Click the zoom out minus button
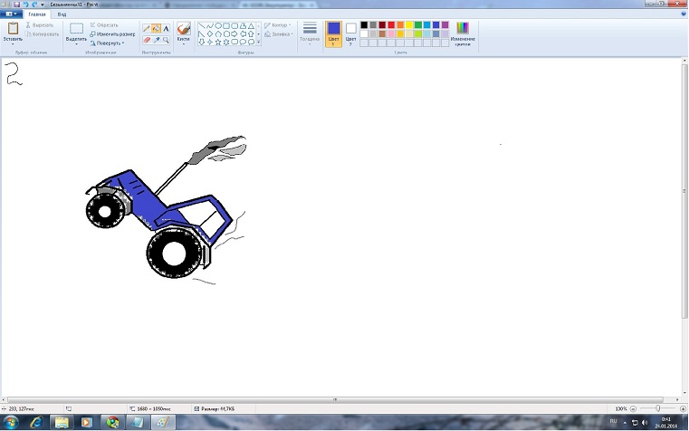The width and height of the screenshot is (689, 431). click(x=633, y=408)
